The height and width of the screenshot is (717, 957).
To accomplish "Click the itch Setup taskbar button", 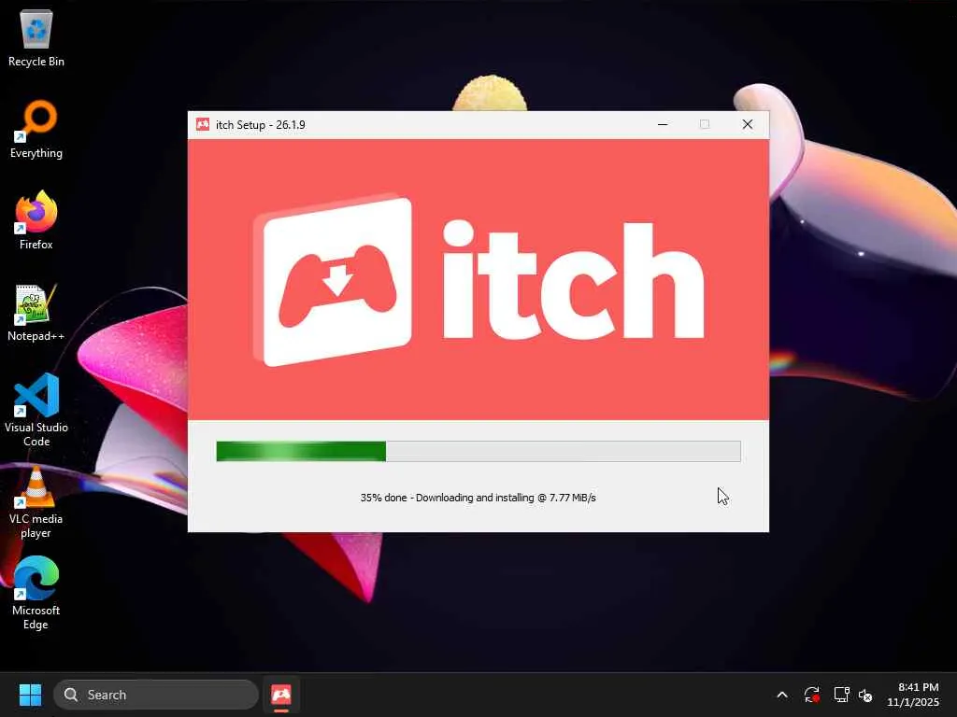I will pyautogui.click(x=280, y=695).
